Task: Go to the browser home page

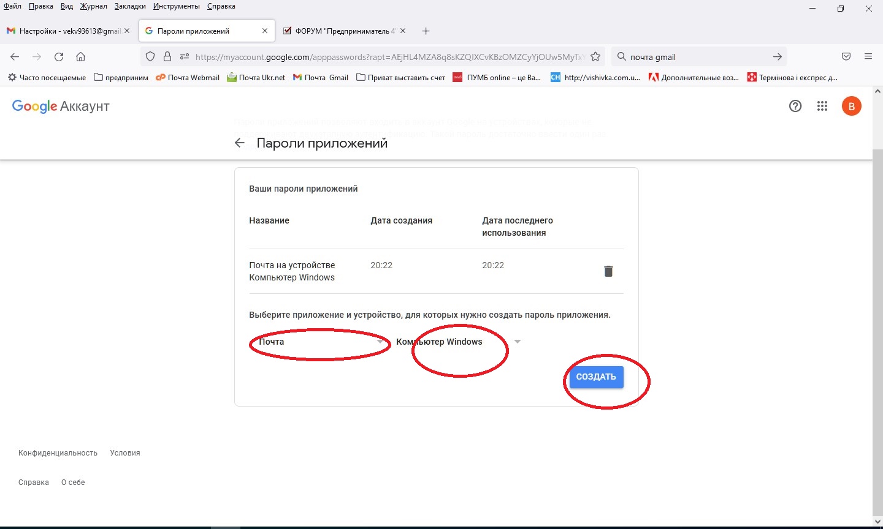Action: coord(80,57)
